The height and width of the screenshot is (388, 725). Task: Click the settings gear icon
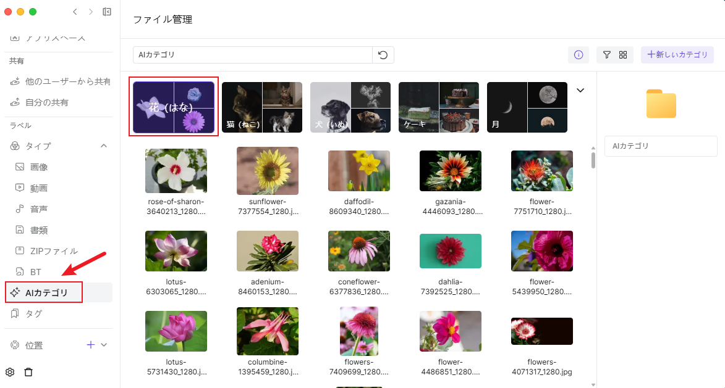[10, 372]
